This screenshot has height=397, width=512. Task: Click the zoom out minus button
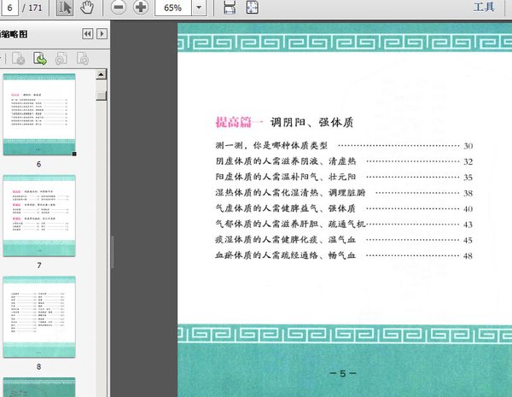119,7
